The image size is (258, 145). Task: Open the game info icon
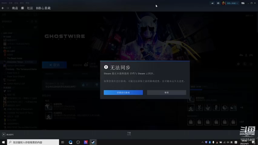tap(244, 64)
